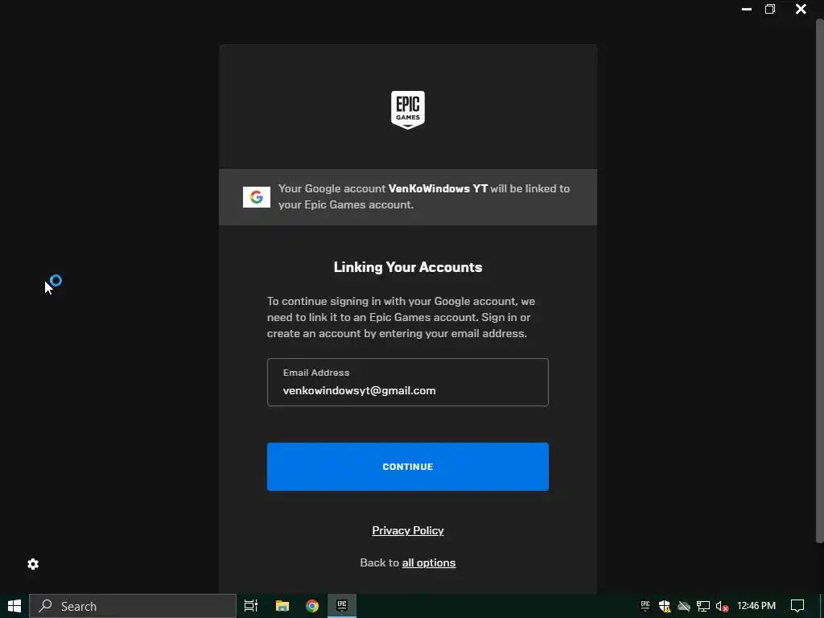Open the notification Action Center icon

click(x=797, y=606)
